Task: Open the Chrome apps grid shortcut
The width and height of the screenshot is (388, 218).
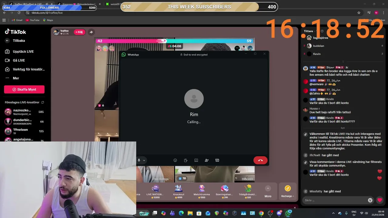Action: [4, 20]
